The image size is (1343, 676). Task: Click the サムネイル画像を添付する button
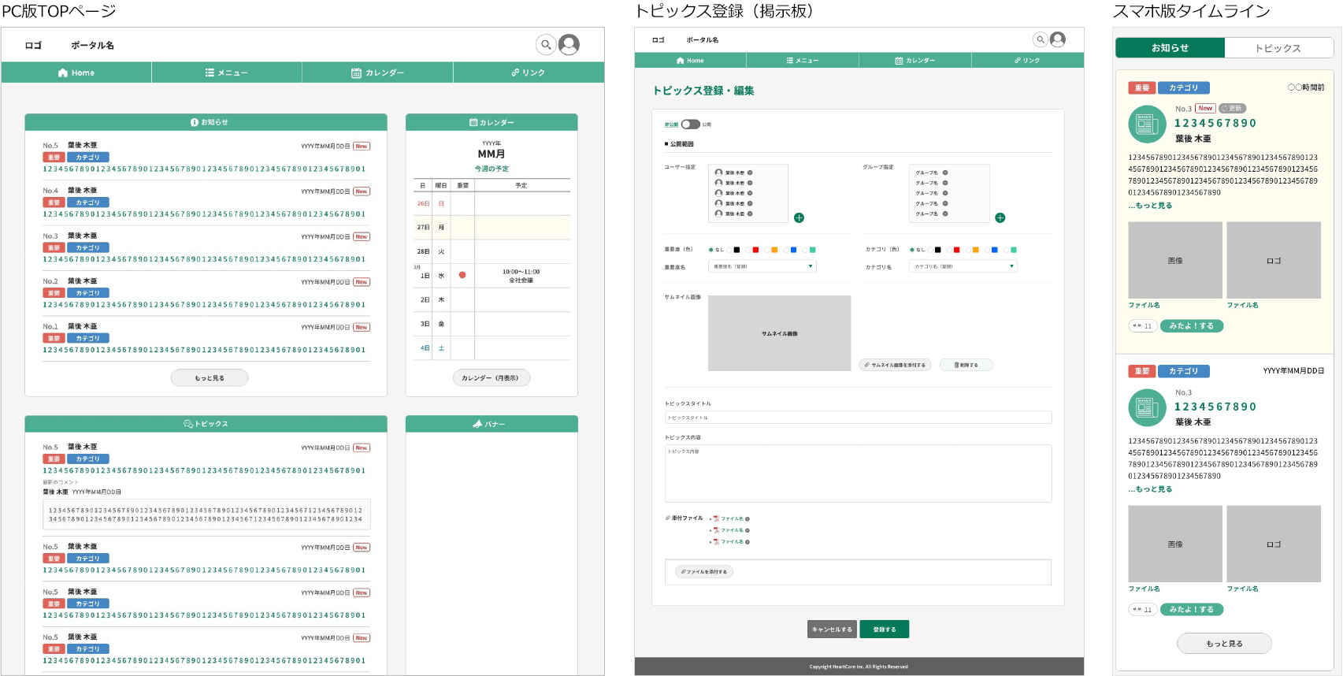[896, 365]
